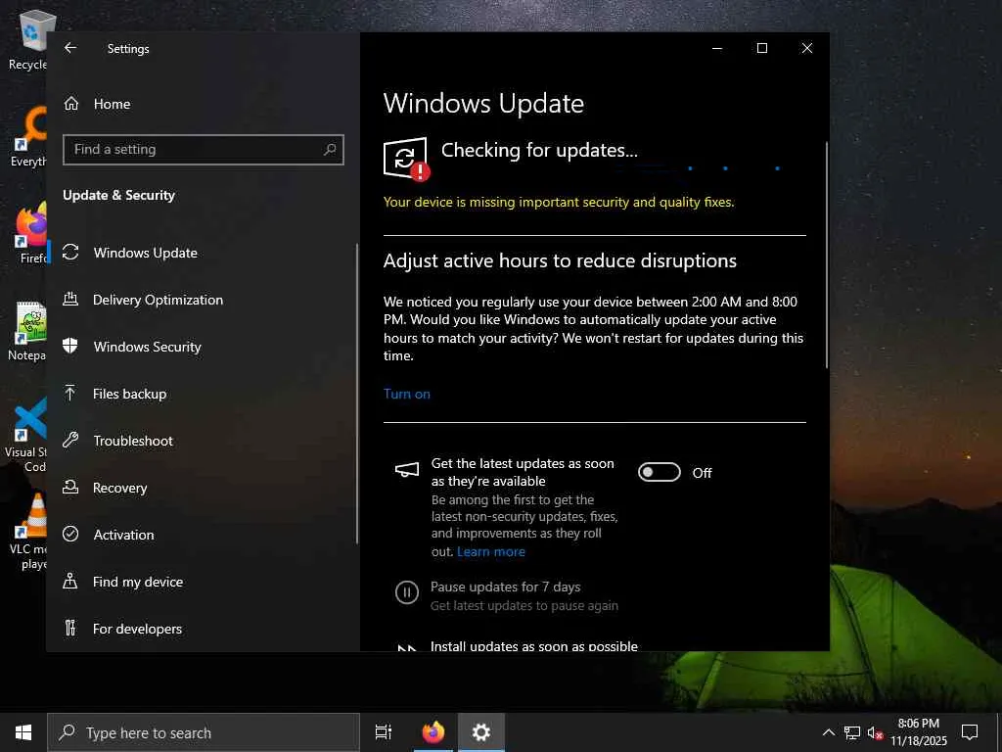Click the update status icon with red alert

[406, 159]
